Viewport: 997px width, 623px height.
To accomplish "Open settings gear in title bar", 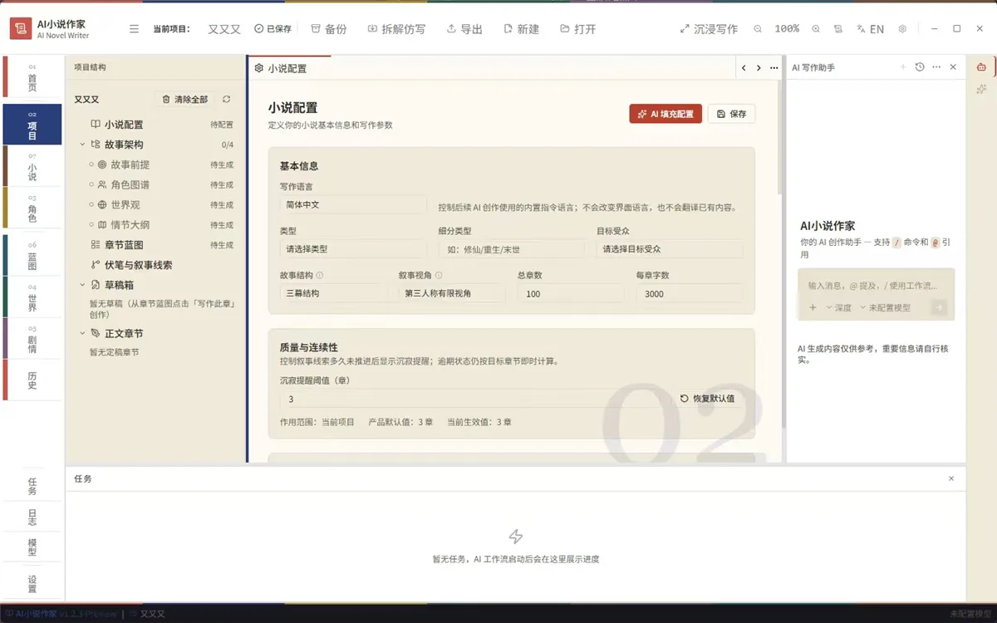I will coord(902,29).
